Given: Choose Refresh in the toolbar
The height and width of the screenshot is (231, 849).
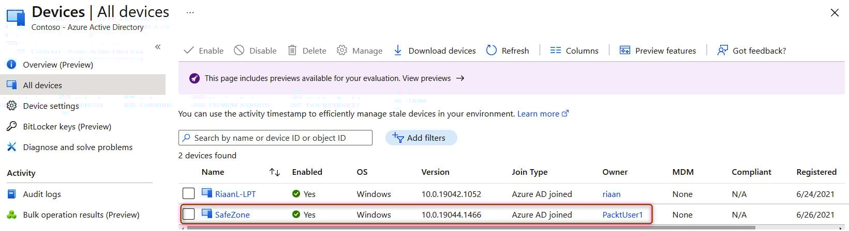Looking at the screenshot, I should [508, 51].
